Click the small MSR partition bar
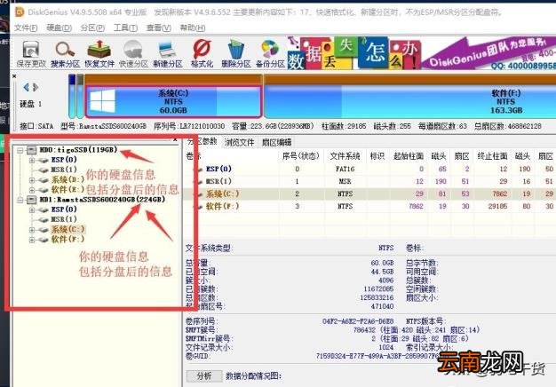 [80, 96]
